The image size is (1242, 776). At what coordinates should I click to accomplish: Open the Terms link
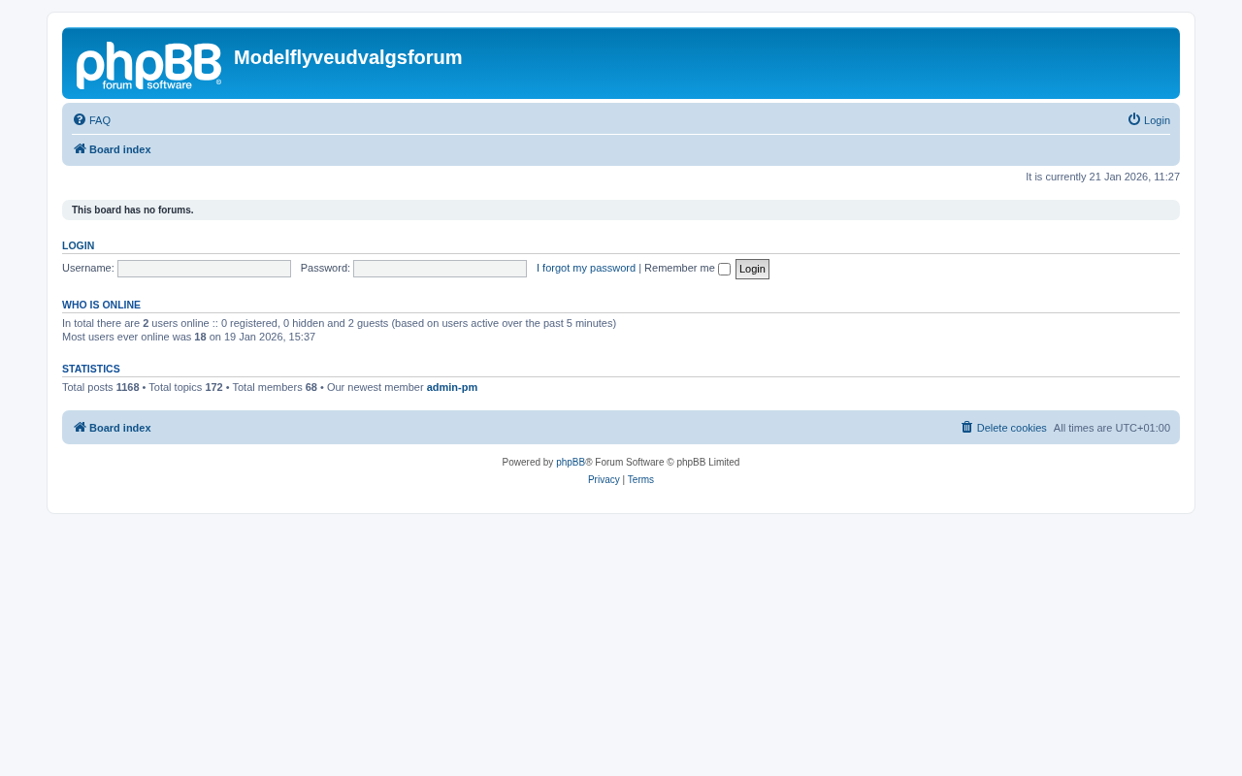point(640,480)
